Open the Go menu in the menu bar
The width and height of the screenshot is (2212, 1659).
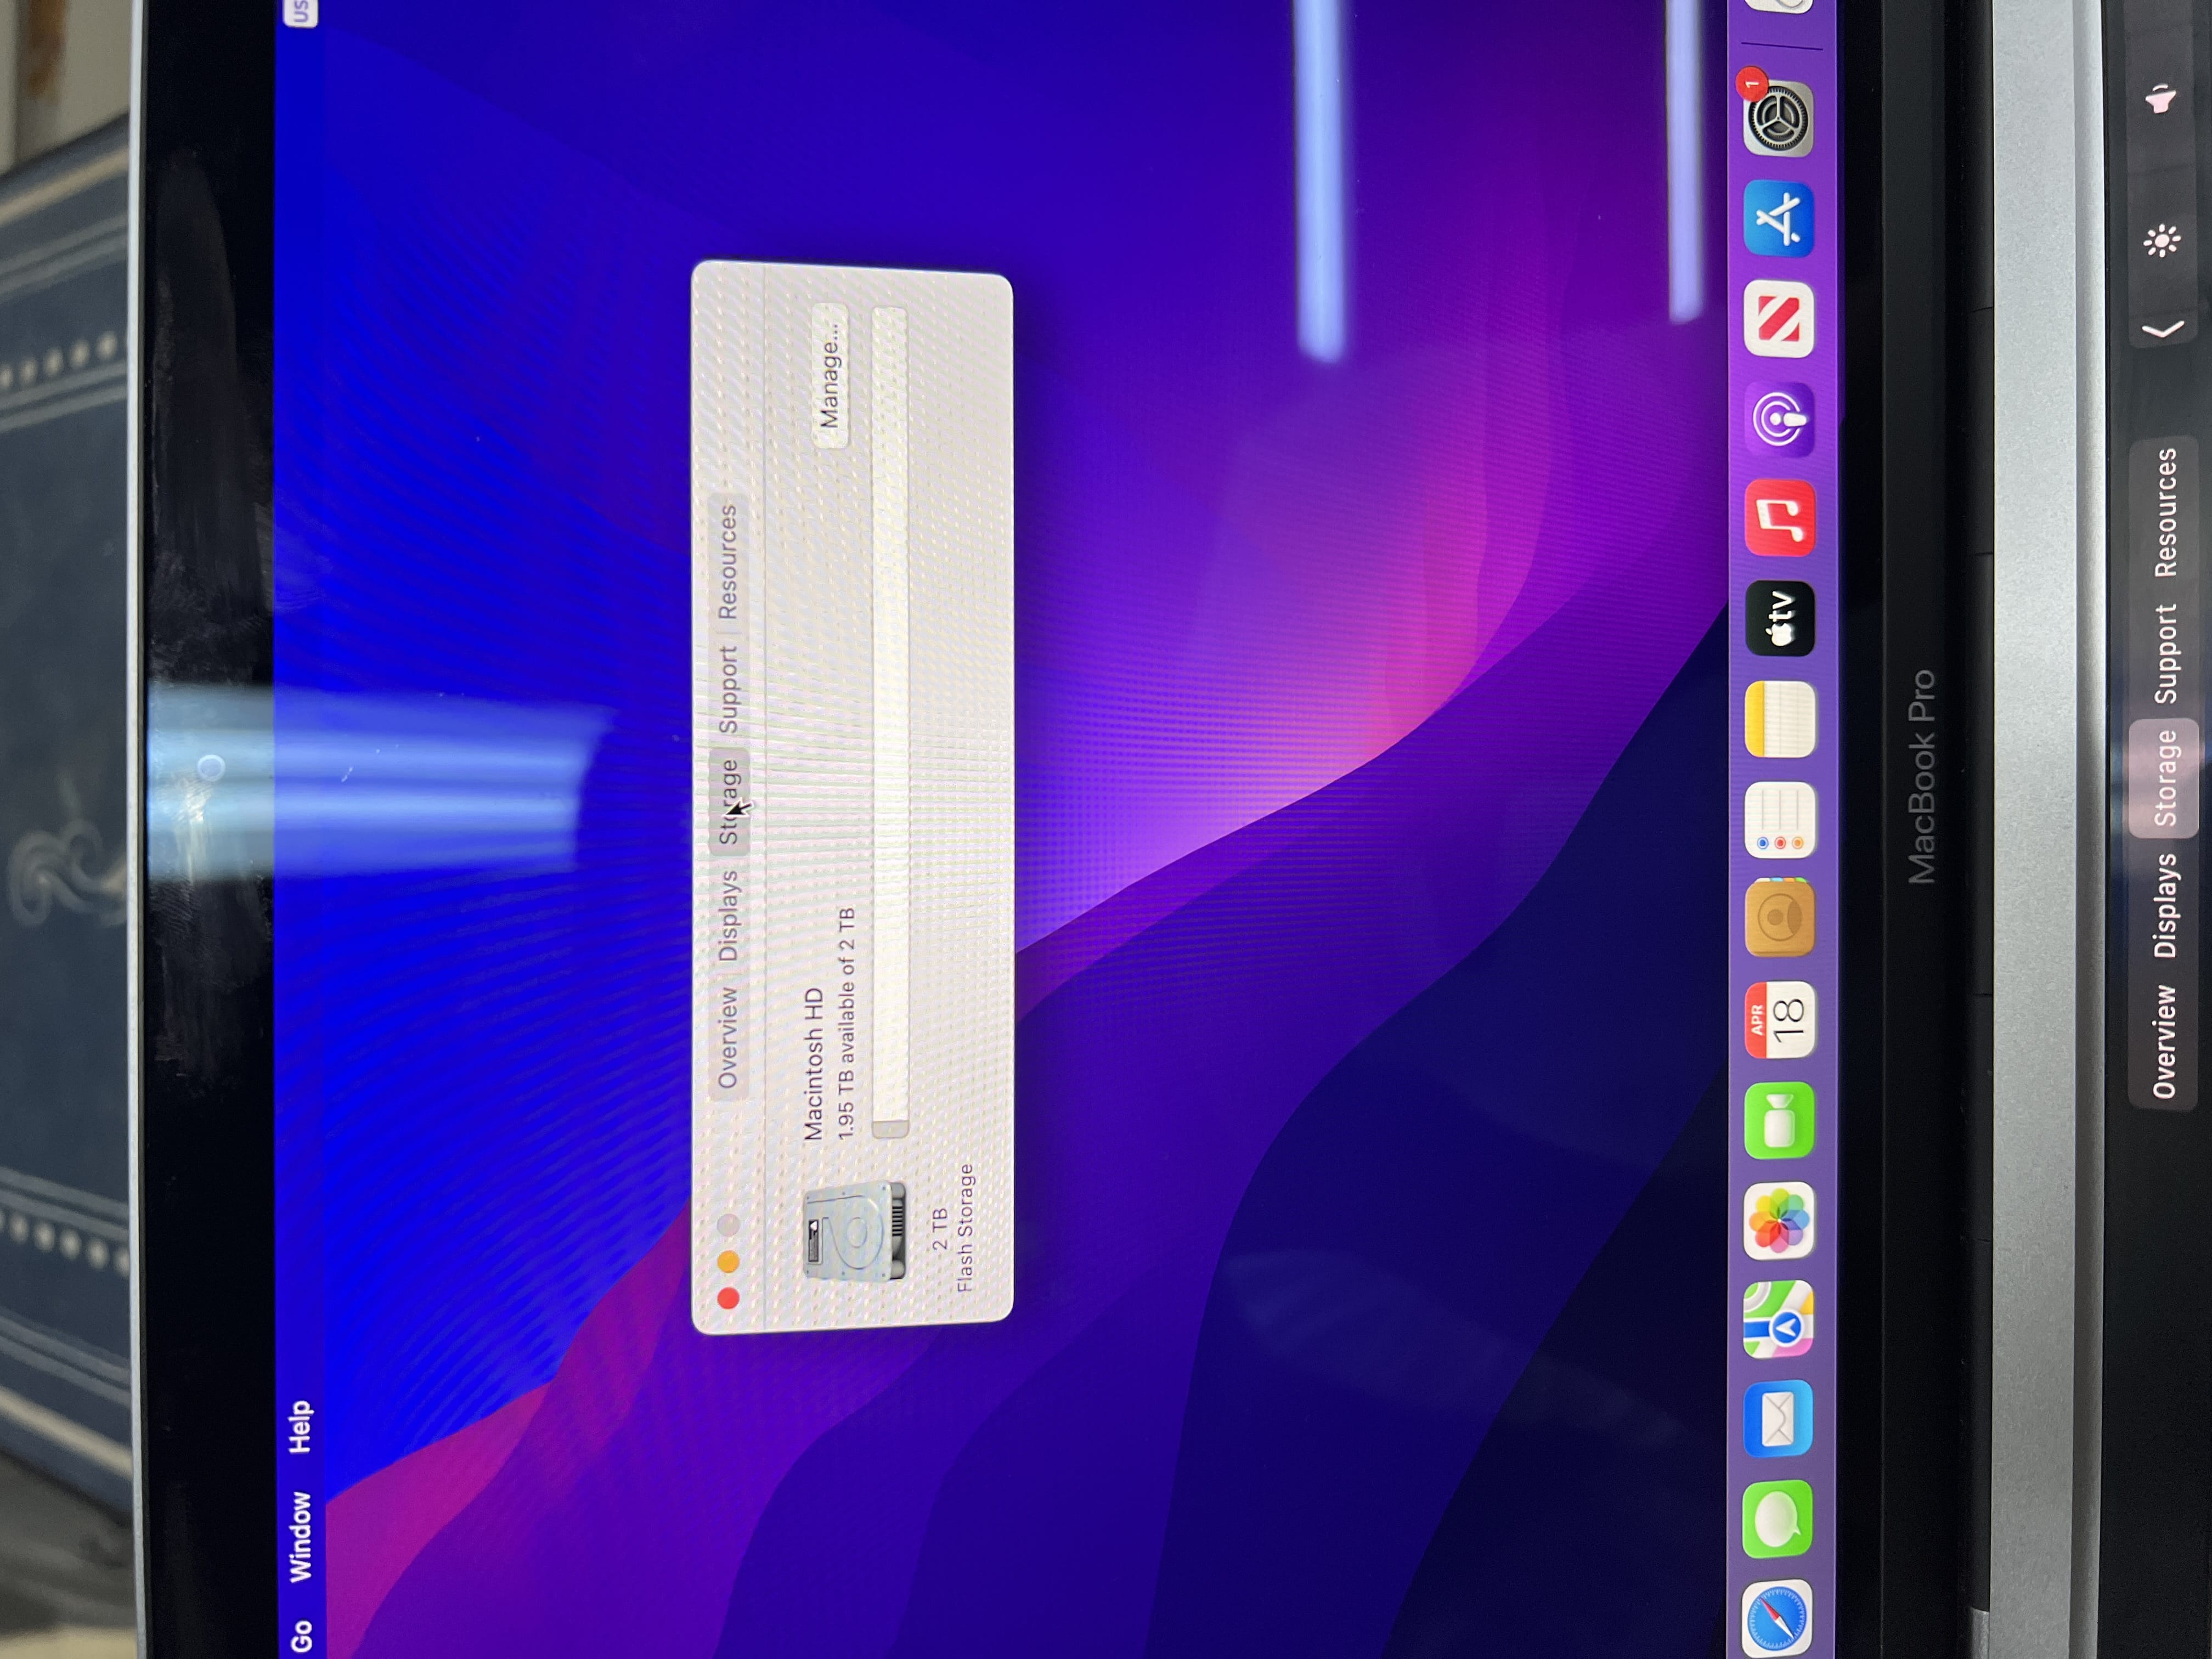(x=301, y=1636)
